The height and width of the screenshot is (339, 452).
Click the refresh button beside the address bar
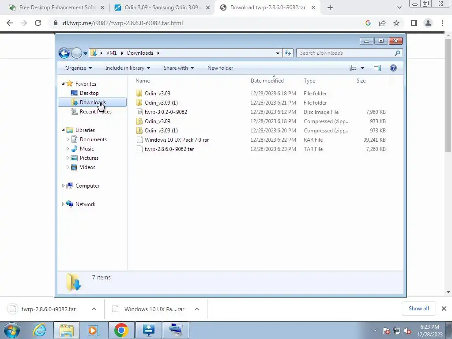pos(288,53)
